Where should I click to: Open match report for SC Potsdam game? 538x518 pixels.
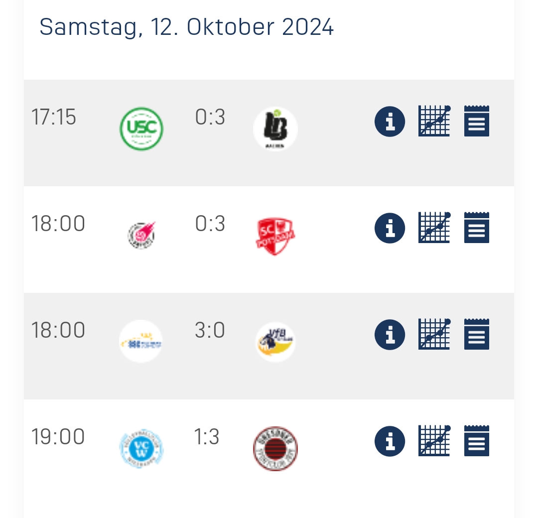pyautogui.click(x=477, y=228)
